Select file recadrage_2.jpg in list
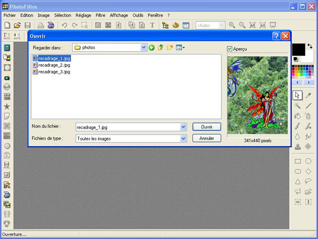Image resolution: width=318 pixels, height=239 pixels. click(x=51, y=65)
